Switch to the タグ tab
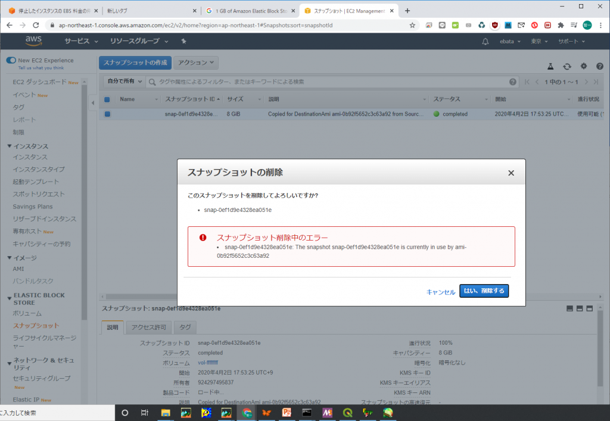 pyautogui.click(x=185, y=327)
